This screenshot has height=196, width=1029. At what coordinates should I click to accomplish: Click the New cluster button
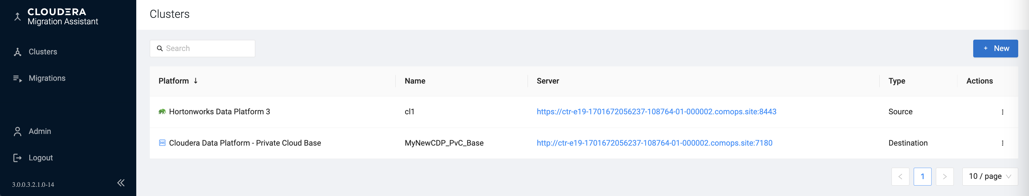click(995, 49)
